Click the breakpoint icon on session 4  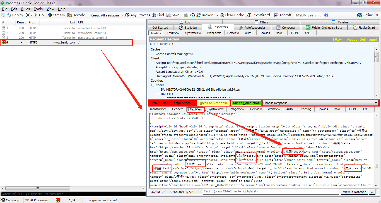pyautogui.click(x=4, y=42)
